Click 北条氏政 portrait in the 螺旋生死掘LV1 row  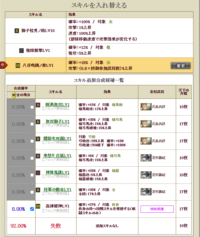coord(146,141)
